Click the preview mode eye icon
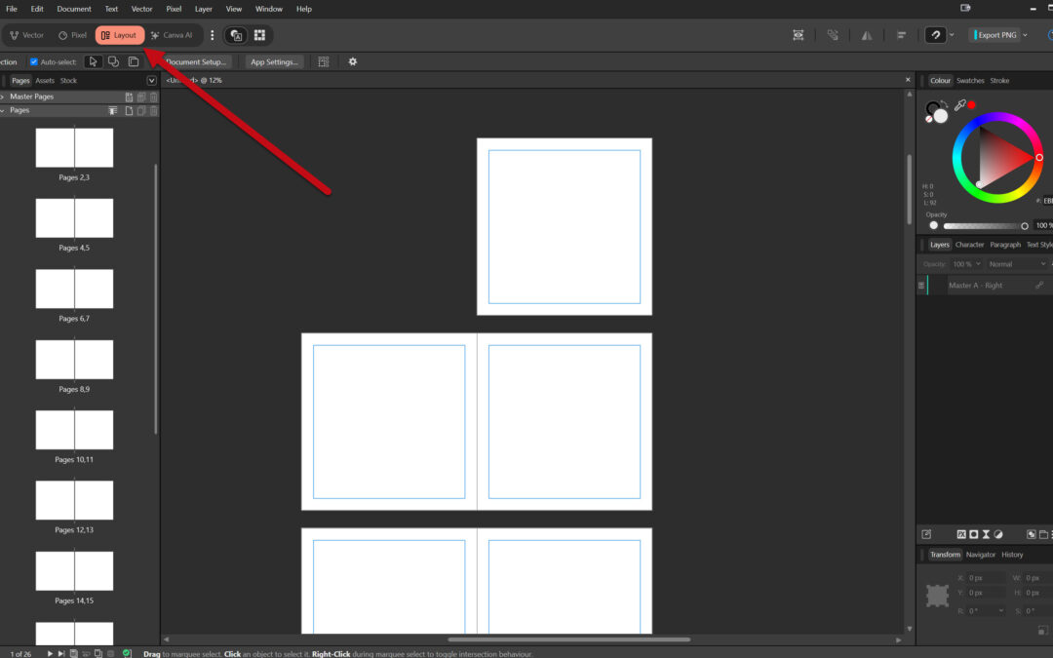The width and height of the screenshot is (1053, 658). point(798,35)
